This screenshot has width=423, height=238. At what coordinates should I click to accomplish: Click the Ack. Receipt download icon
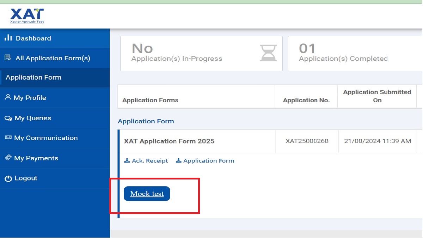click(127, 161)
